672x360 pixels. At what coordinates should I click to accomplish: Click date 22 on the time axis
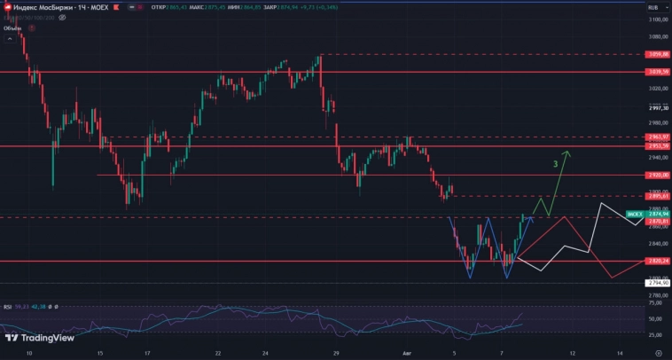click(x=218, y=354)
